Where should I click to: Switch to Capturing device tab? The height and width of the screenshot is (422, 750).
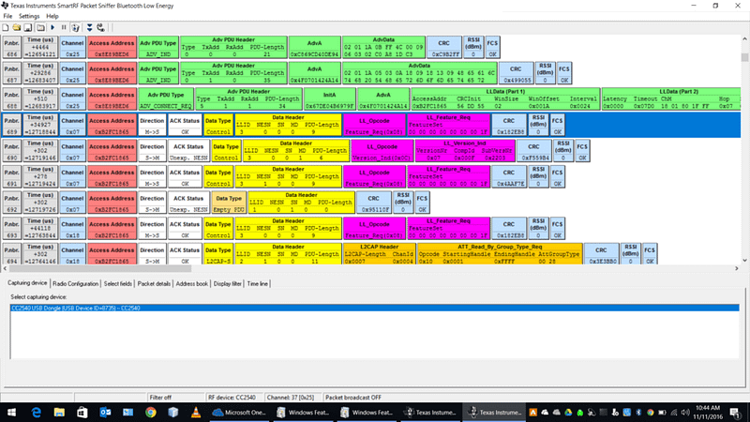[27, 283]
